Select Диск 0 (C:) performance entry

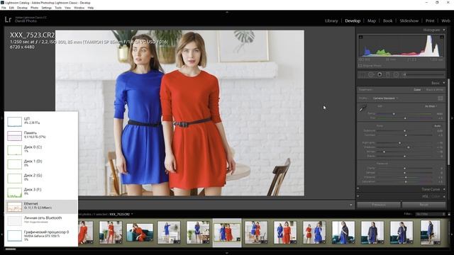tap(41, 149)
